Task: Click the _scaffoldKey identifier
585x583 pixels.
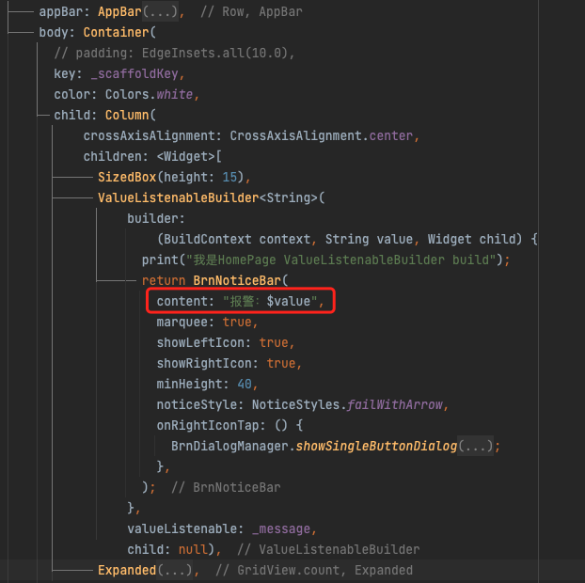Action: click(x=134, y=74)
